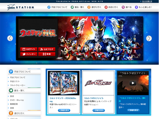This screenshot has width=159, height=119.
Task: Click the red お店に行く shop icon
Action: pos(106,7)
